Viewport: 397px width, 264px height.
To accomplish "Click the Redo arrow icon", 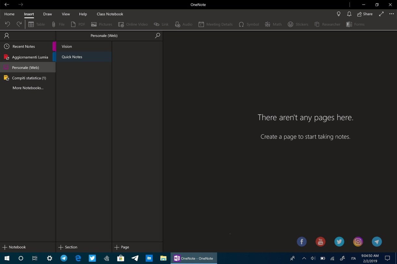I will [19, 24].
